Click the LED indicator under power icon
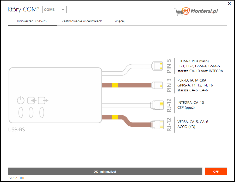 (x=21, y=113)
